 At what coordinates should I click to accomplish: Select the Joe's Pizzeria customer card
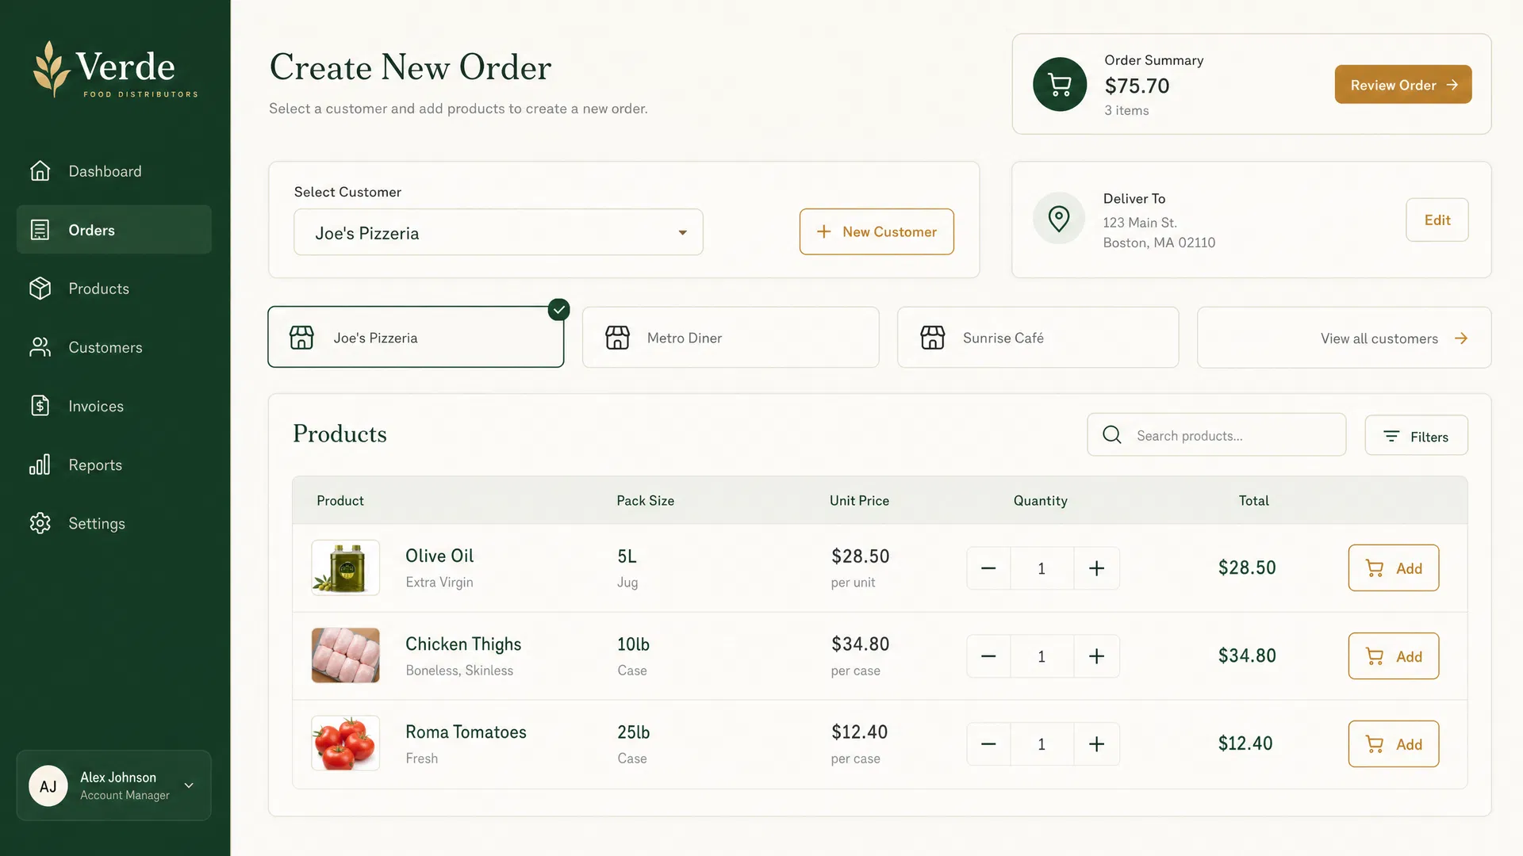(x=416, y=337)
